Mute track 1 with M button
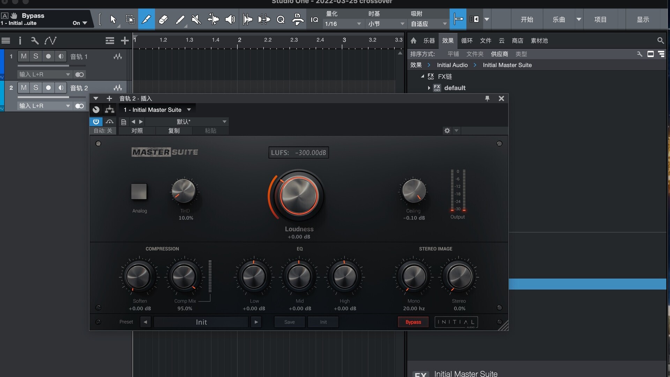The height and width of the screenshot is (377, 670). pyautogui.click(x=24, y=56)
